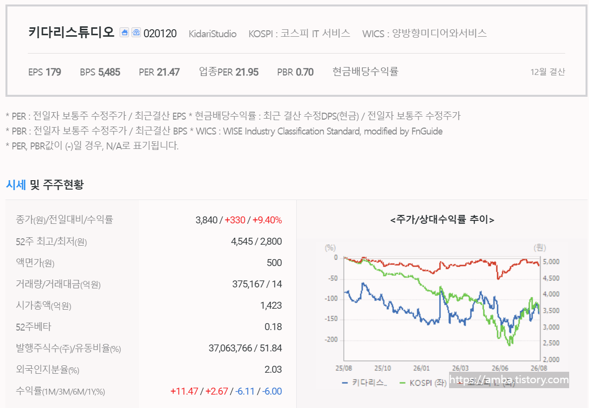Screen dimensions: 589x408
Task: Click the 발행주식수/유동비율 row label
Action: [x=68, y=348]
